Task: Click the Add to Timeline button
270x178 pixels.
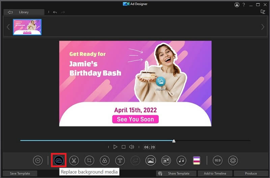Action: pyautogui.click(x=215, y=174)
